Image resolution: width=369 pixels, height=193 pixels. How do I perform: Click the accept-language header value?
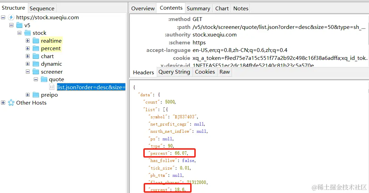tap(240, 50)
